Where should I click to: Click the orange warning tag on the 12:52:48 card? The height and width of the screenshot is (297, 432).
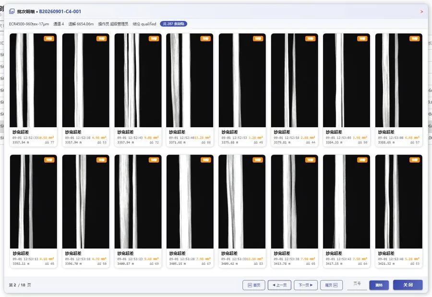coord(205,38)
